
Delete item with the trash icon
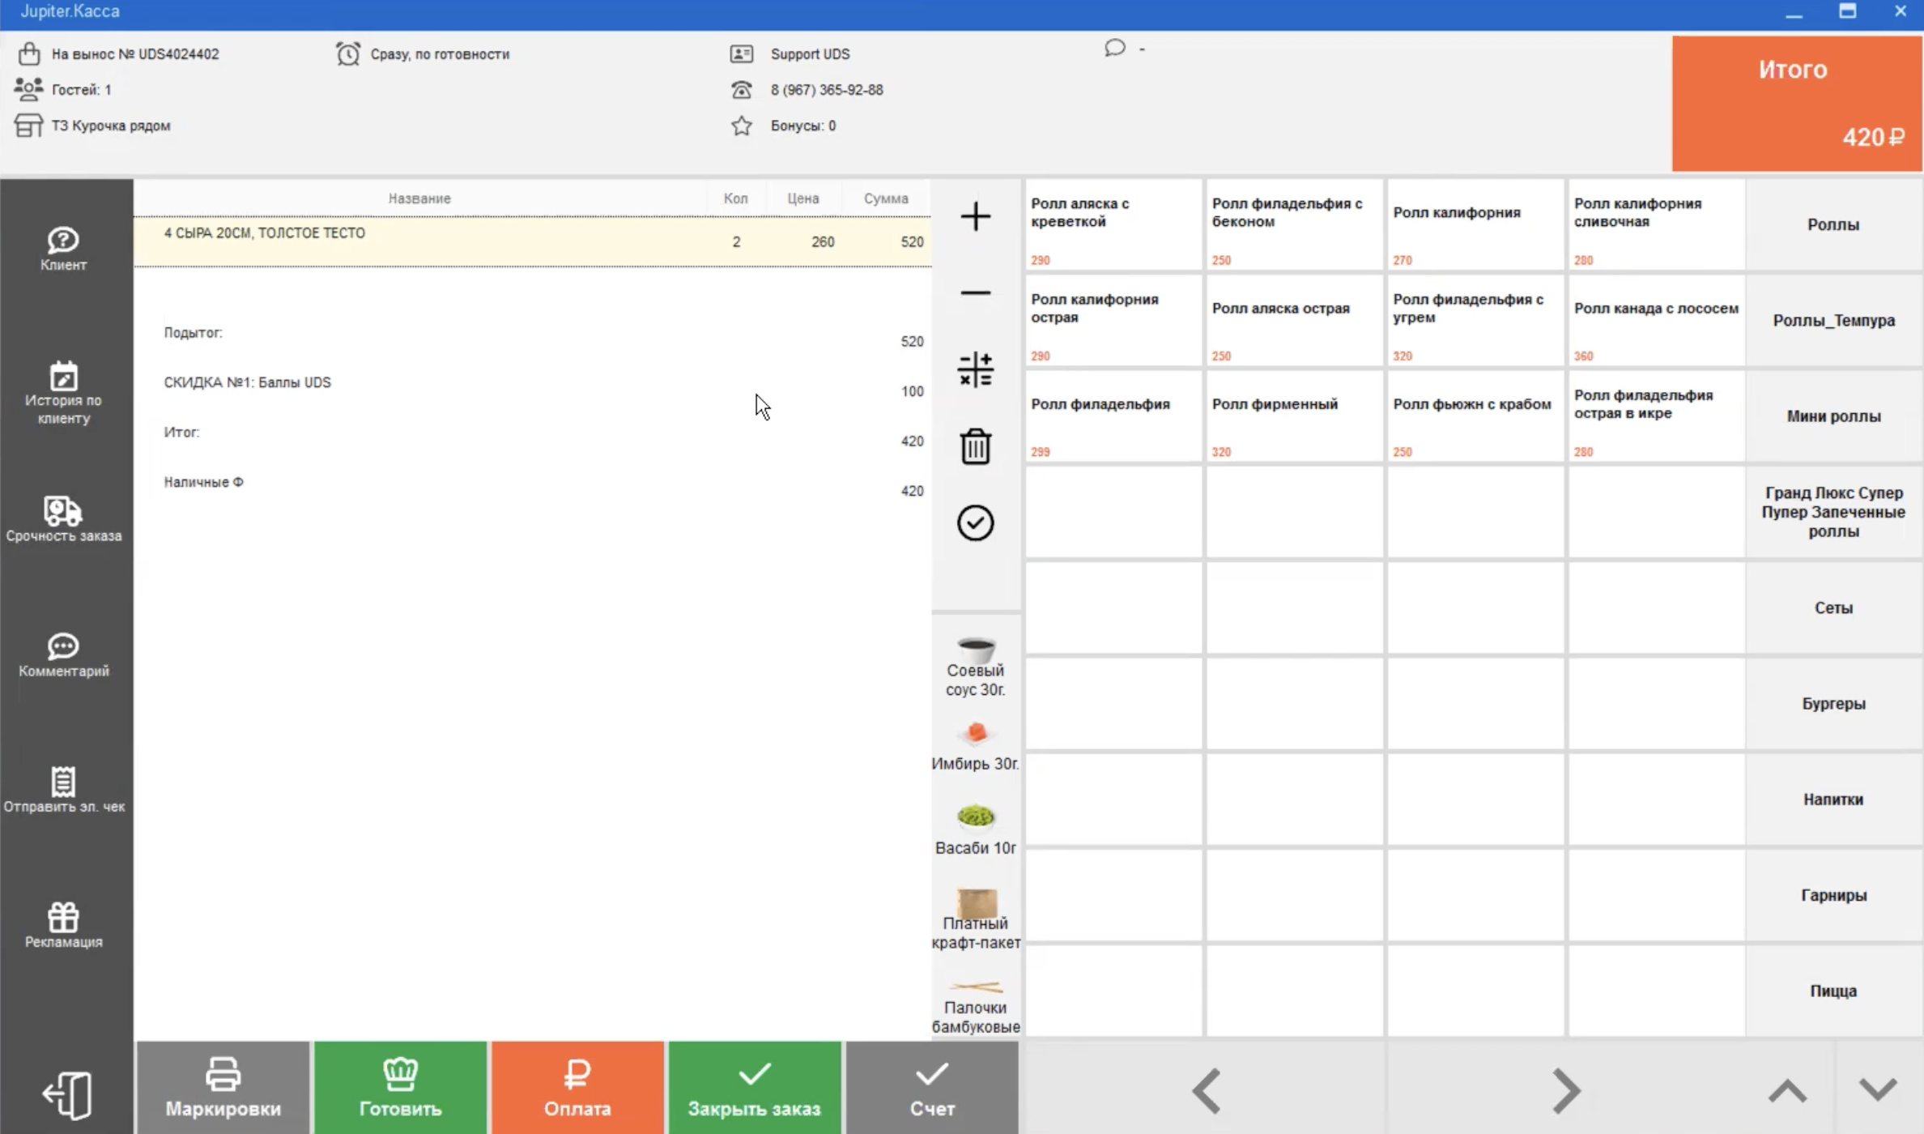pyautogui.click(x=975, y=446)
